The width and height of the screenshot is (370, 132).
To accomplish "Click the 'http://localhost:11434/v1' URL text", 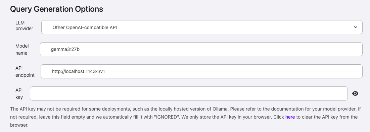I will (78, 71).
